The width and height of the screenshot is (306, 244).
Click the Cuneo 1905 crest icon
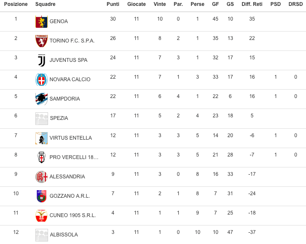(41, 215)
